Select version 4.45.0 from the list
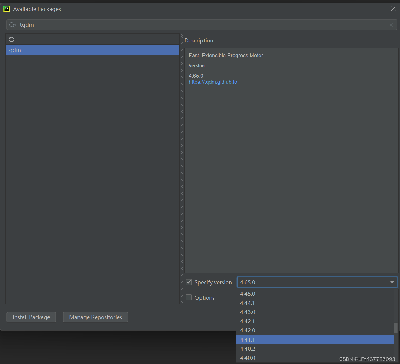This screenshot has height=364, width=400. 315,294
